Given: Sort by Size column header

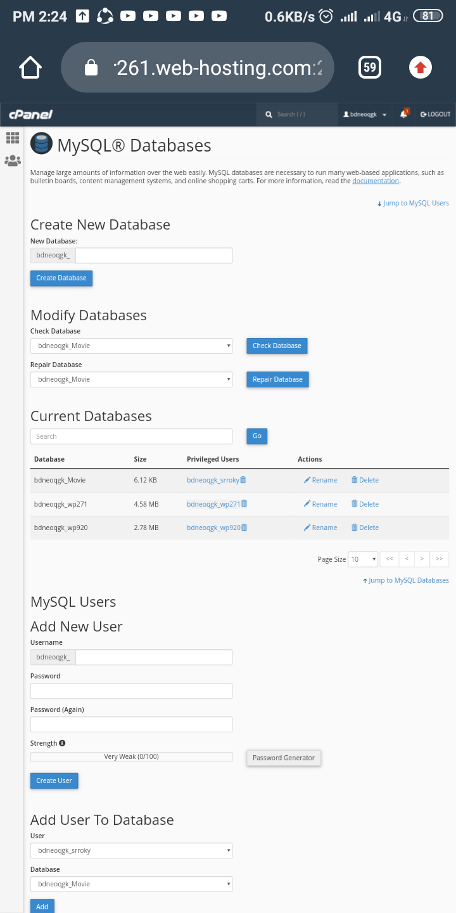Looking at the screenshot, I should tap(140, 459).
